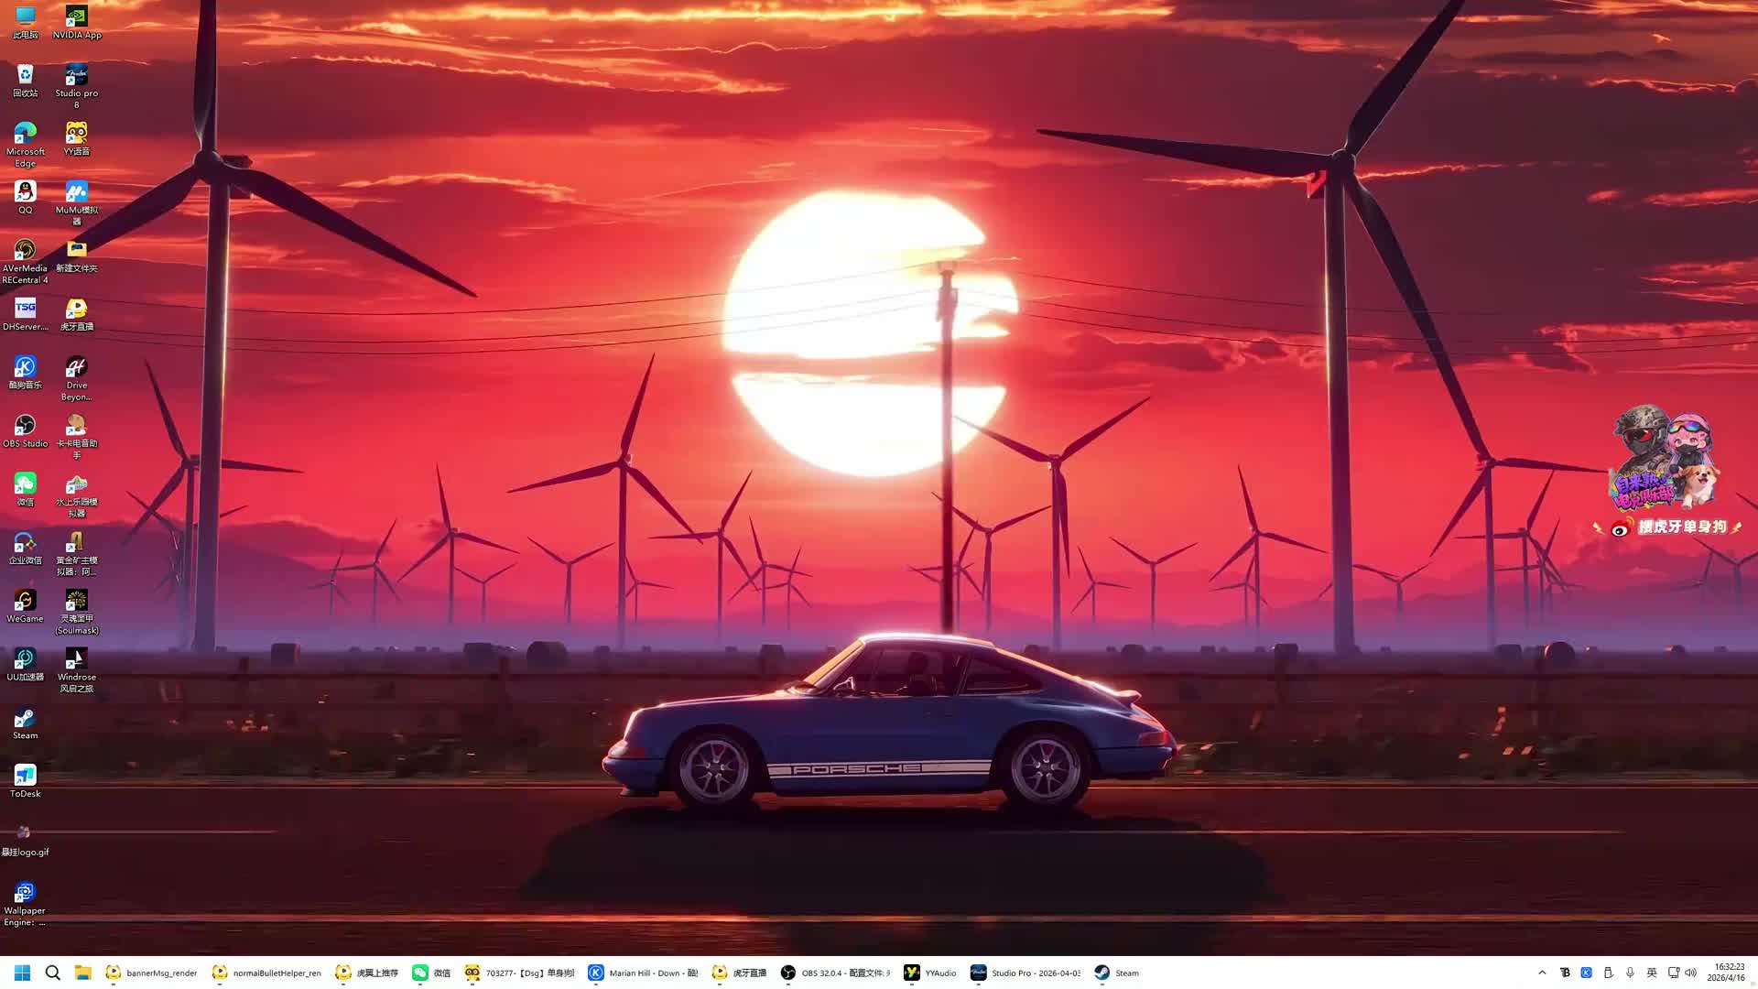Expand hidden system tray icons chevron
The image size is (1758, 989).
(1542, 973)
